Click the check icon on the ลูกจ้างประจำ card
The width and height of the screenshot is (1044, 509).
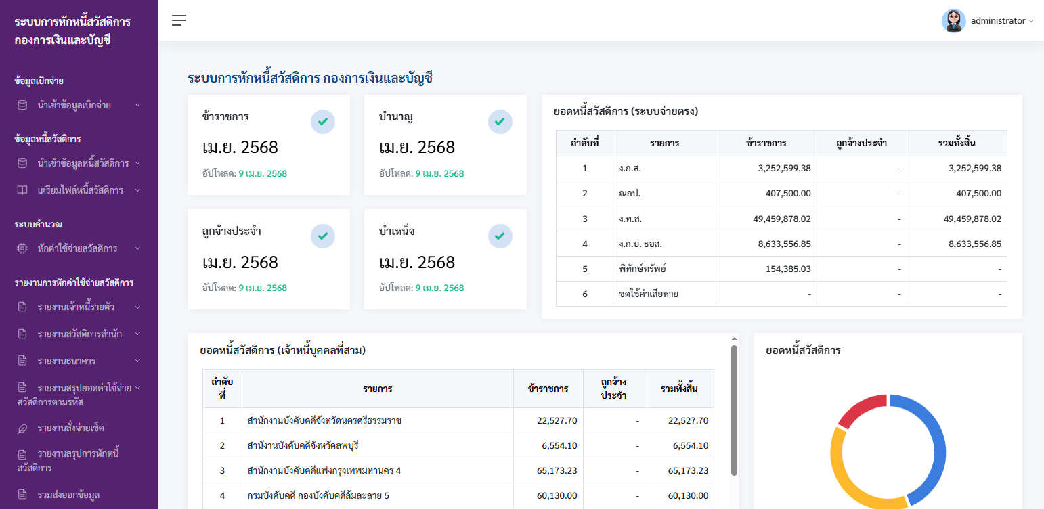pyautogui.click(x=323, y=236)
